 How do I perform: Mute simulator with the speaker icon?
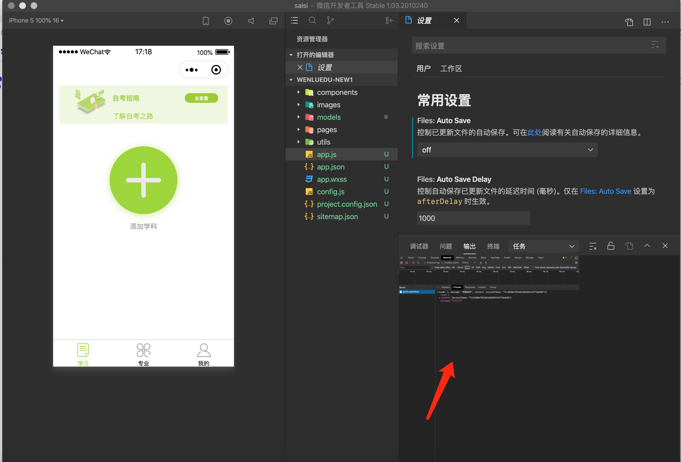(x=251, y=21)
